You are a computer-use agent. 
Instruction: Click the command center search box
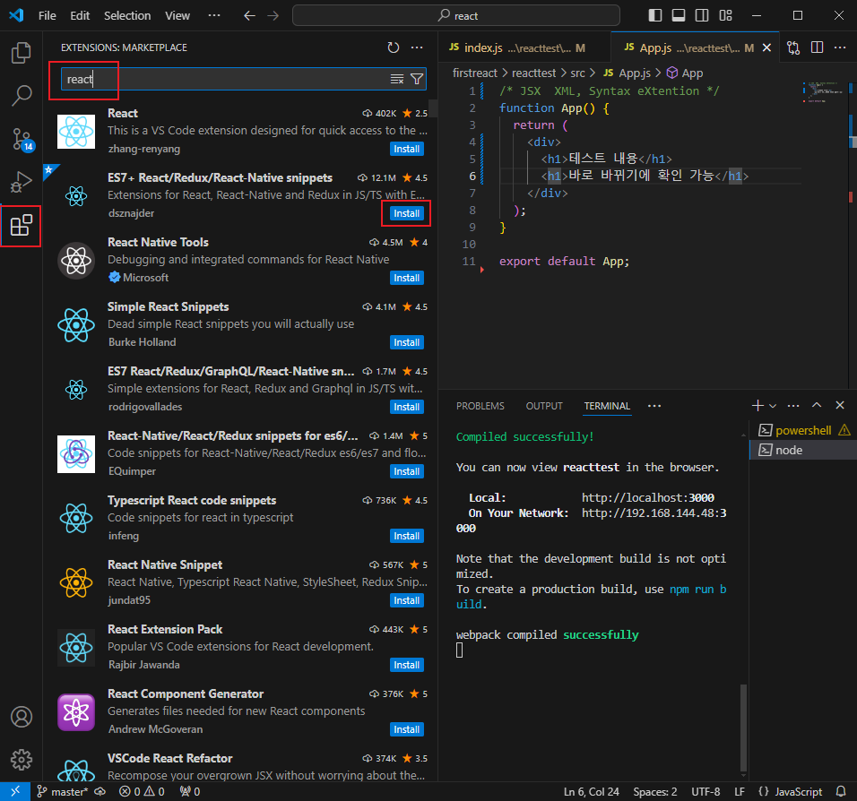pyautogui.click(x=456, y=16)
